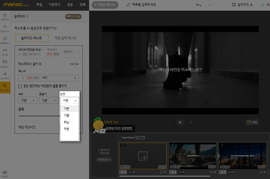The height and width of the screenshot is (179, 270).
Task: Open the 음높이 pitch dropdown
Action: [x=48, y=100]
